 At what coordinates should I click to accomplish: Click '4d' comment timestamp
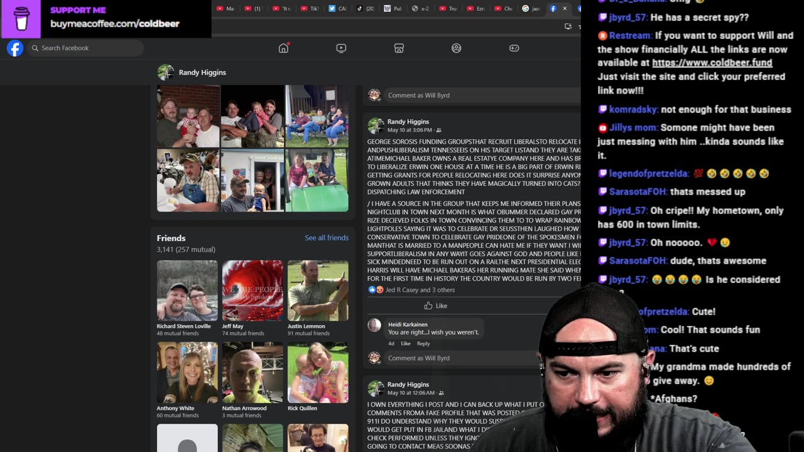point(391,343)
